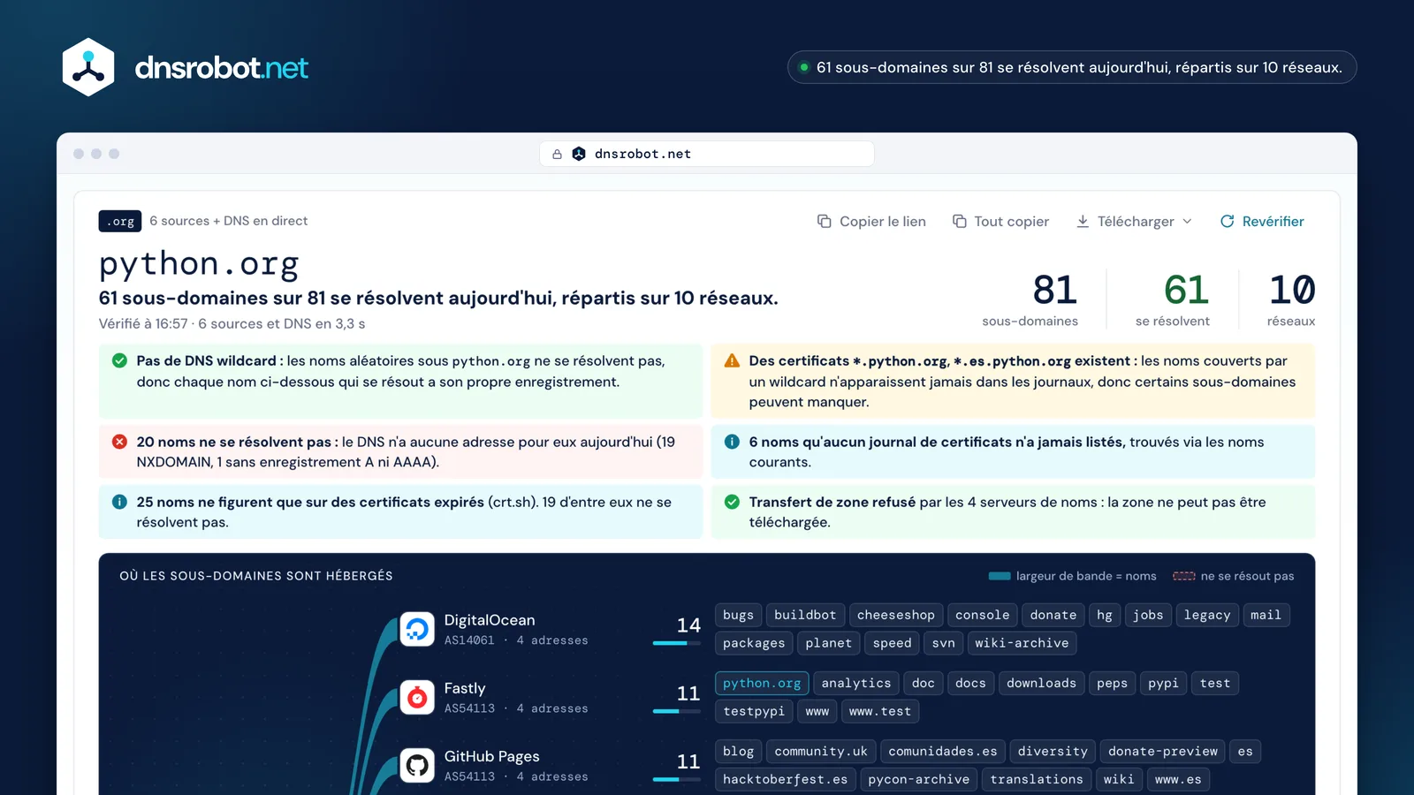Viewport: 1414px width, 795px height.
Task: Click the Copier le lien button
Action: pos(871,222)
